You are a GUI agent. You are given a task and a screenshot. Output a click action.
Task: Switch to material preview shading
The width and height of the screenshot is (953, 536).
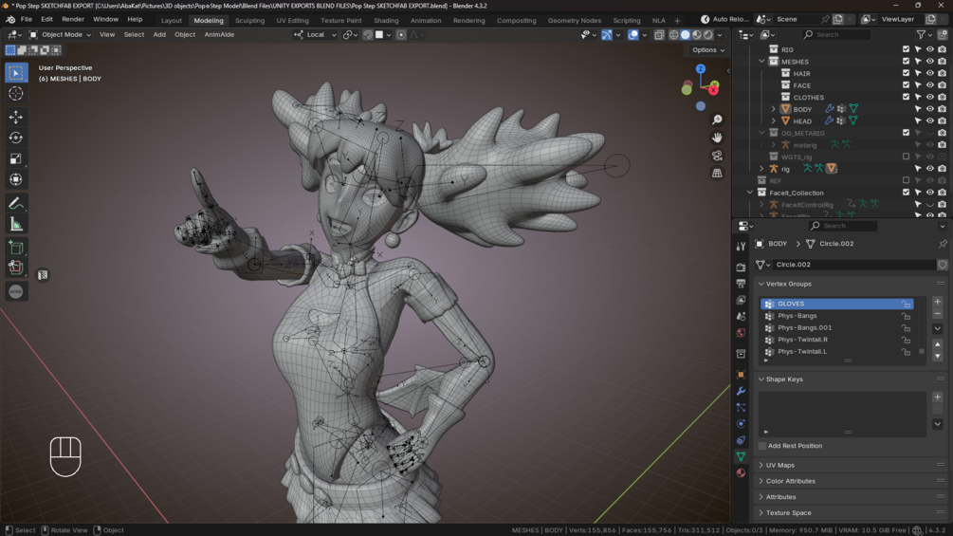pyautogui.click(x=697, y=35)
